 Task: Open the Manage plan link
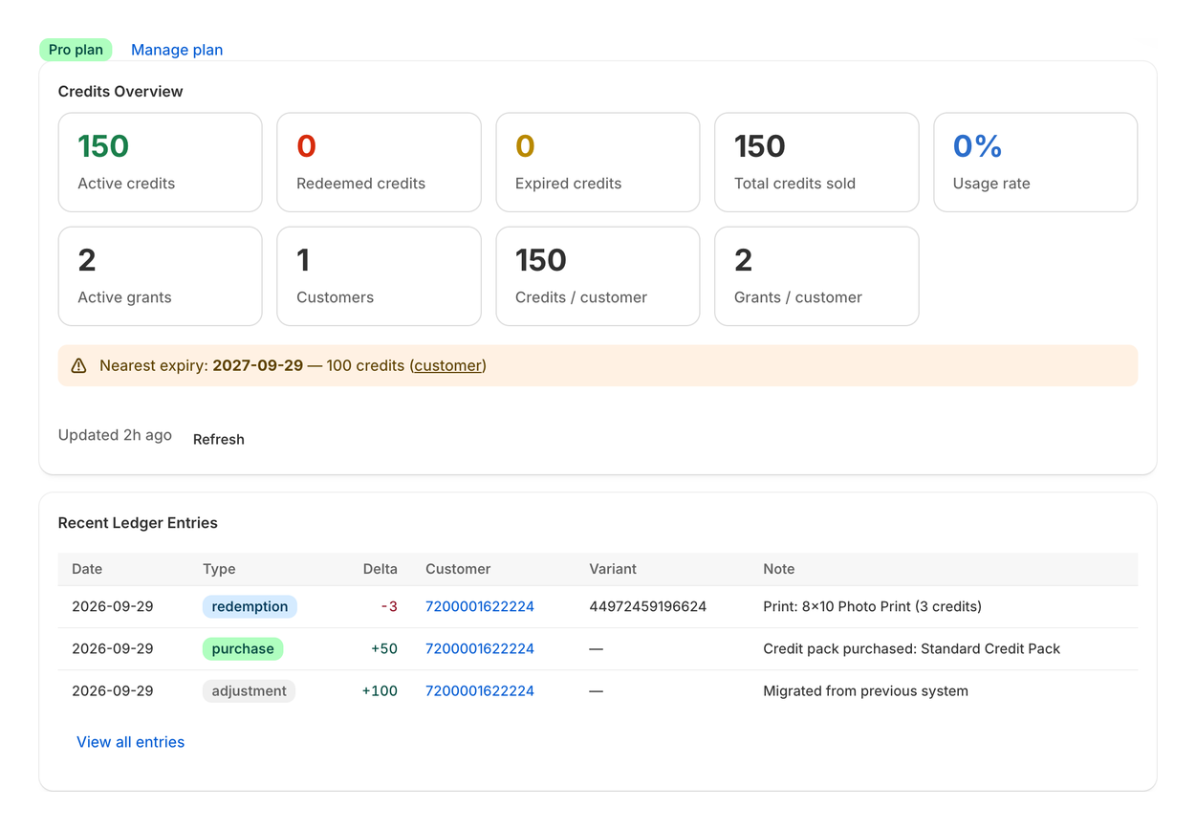[x=177, y=50]
